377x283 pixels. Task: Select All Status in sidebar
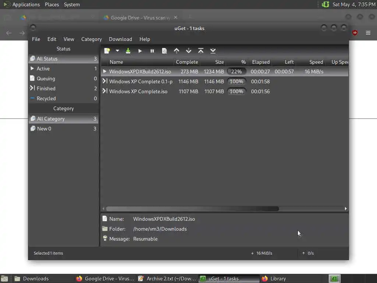click(x=63, y=59)
